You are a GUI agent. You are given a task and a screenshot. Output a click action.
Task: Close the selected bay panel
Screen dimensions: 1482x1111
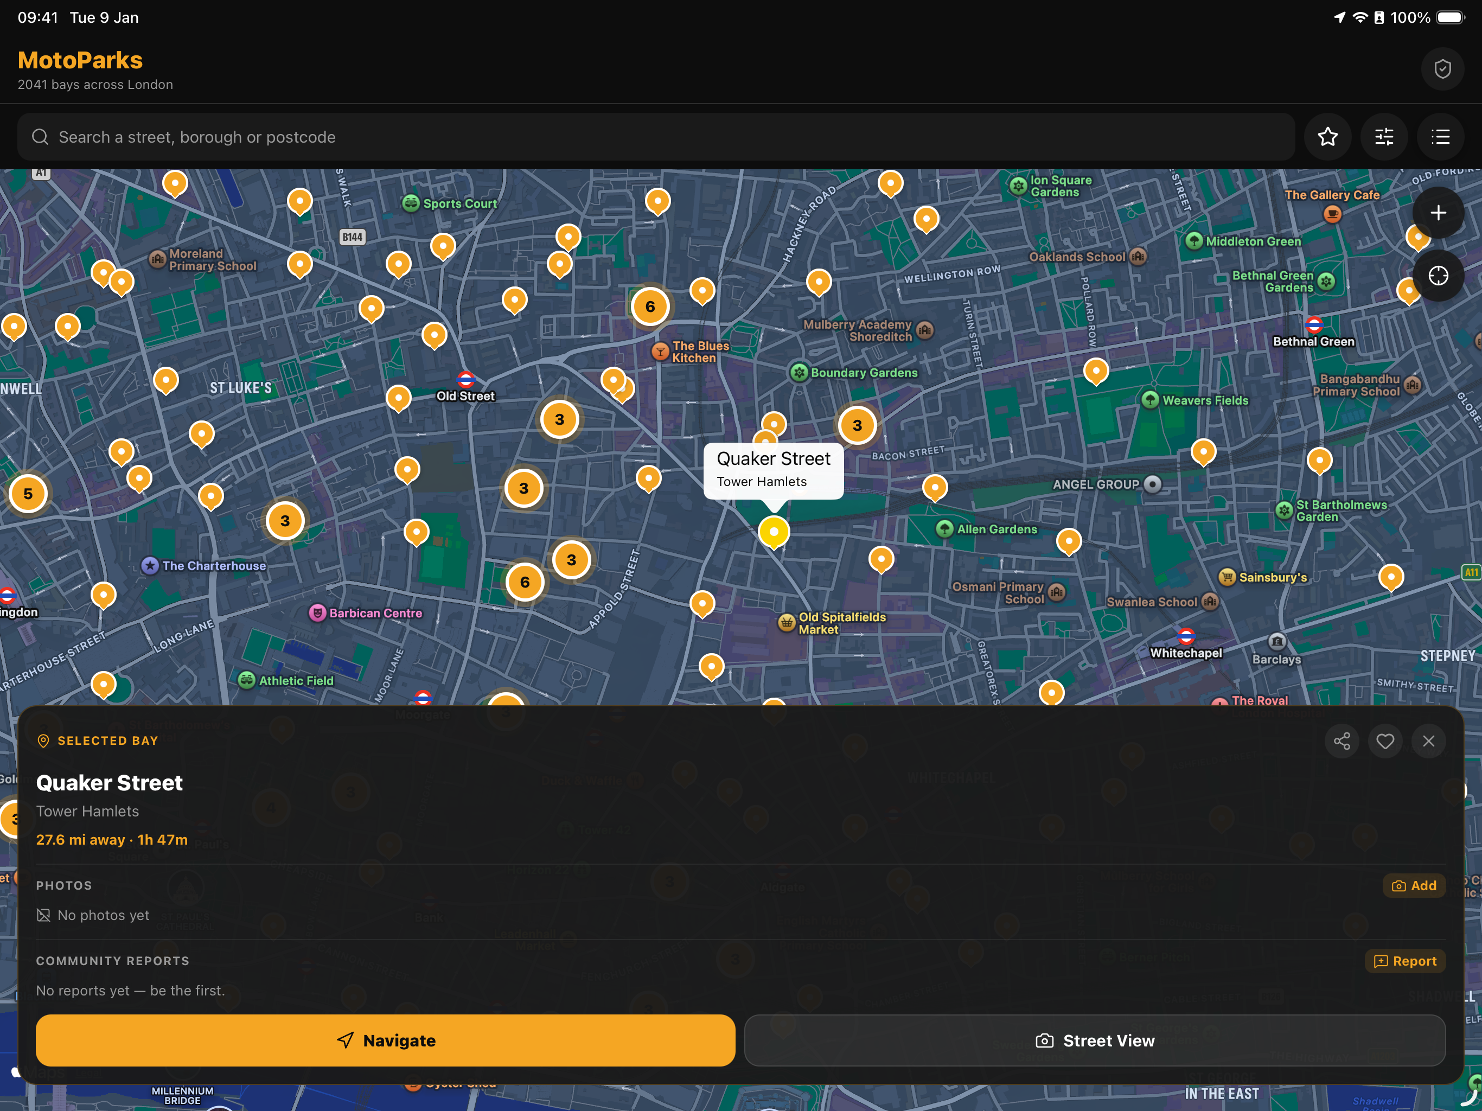coord(1428,740)
